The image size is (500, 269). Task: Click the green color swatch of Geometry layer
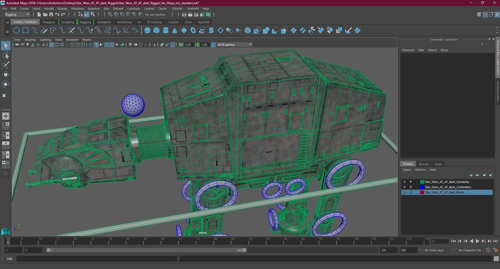(x=422, y=182)
